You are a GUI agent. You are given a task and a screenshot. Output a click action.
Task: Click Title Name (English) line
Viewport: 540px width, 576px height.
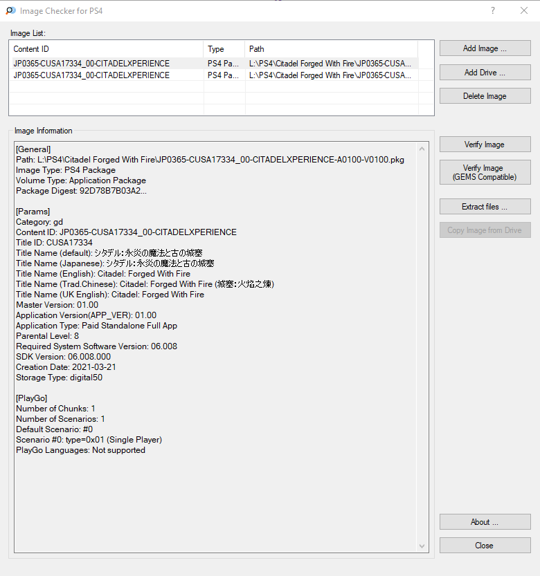coord(103,274)
